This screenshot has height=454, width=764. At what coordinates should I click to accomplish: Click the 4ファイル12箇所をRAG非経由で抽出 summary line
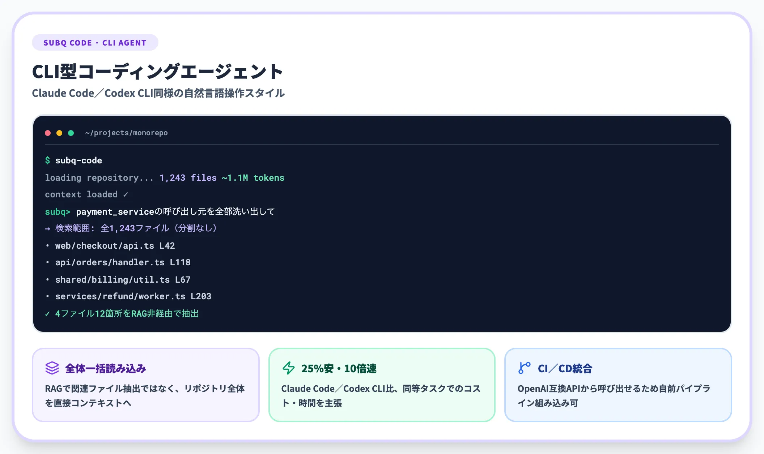tap(122, 313)
